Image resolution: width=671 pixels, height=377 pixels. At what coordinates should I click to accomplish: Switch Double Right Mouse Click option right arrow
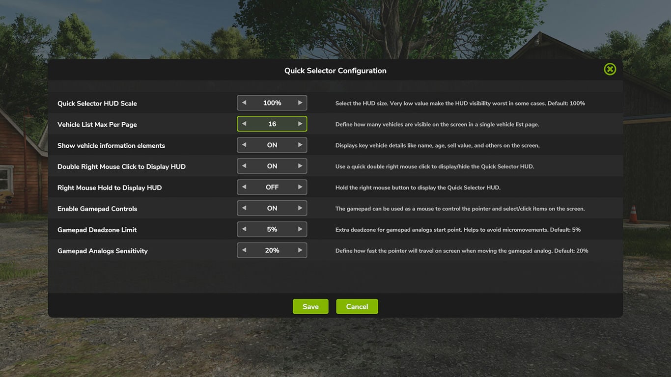[x=300, y=166]
